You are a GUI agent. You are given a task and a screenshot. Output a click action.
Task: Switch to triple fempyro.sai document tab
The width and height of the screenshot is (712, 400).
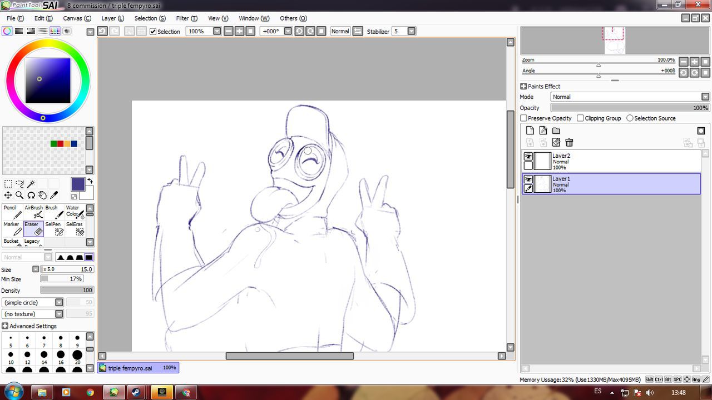pos(138,368)
